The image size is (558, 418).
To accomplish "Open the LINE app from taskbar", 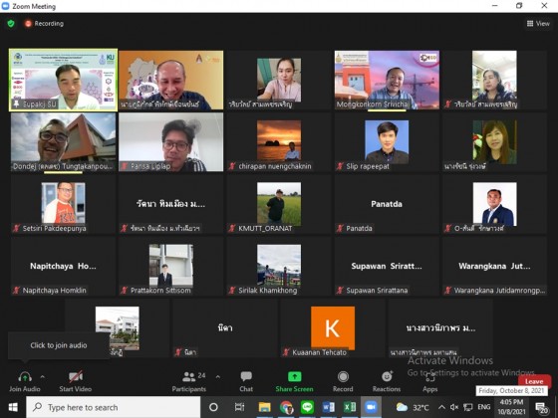I will click(x=307, y=407).
